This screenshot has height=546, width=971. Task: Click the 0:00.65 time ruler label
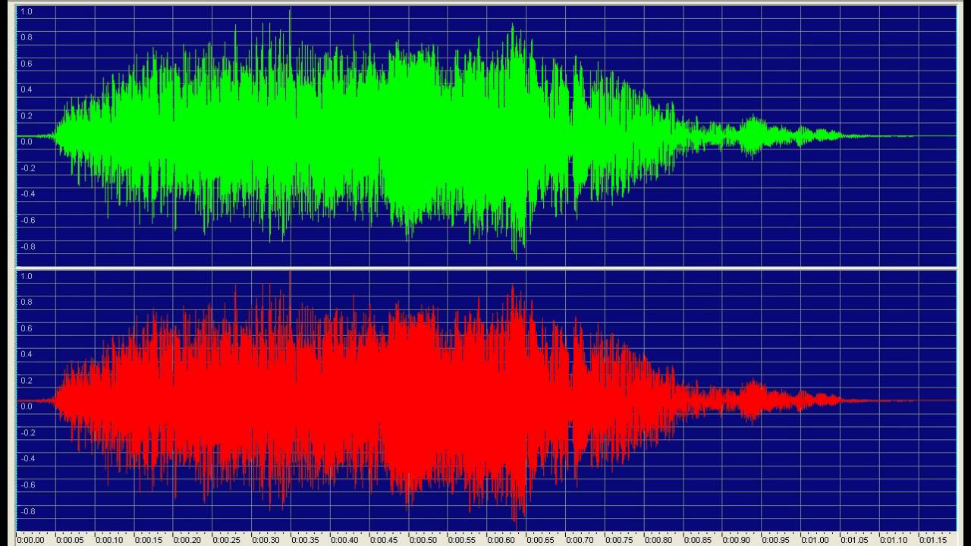pos(540,540)
